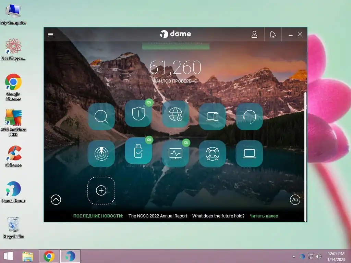The width and height of the screenshot is (351, 263).
Task: Add a tile with the plus button
Action: coord(101,190)
